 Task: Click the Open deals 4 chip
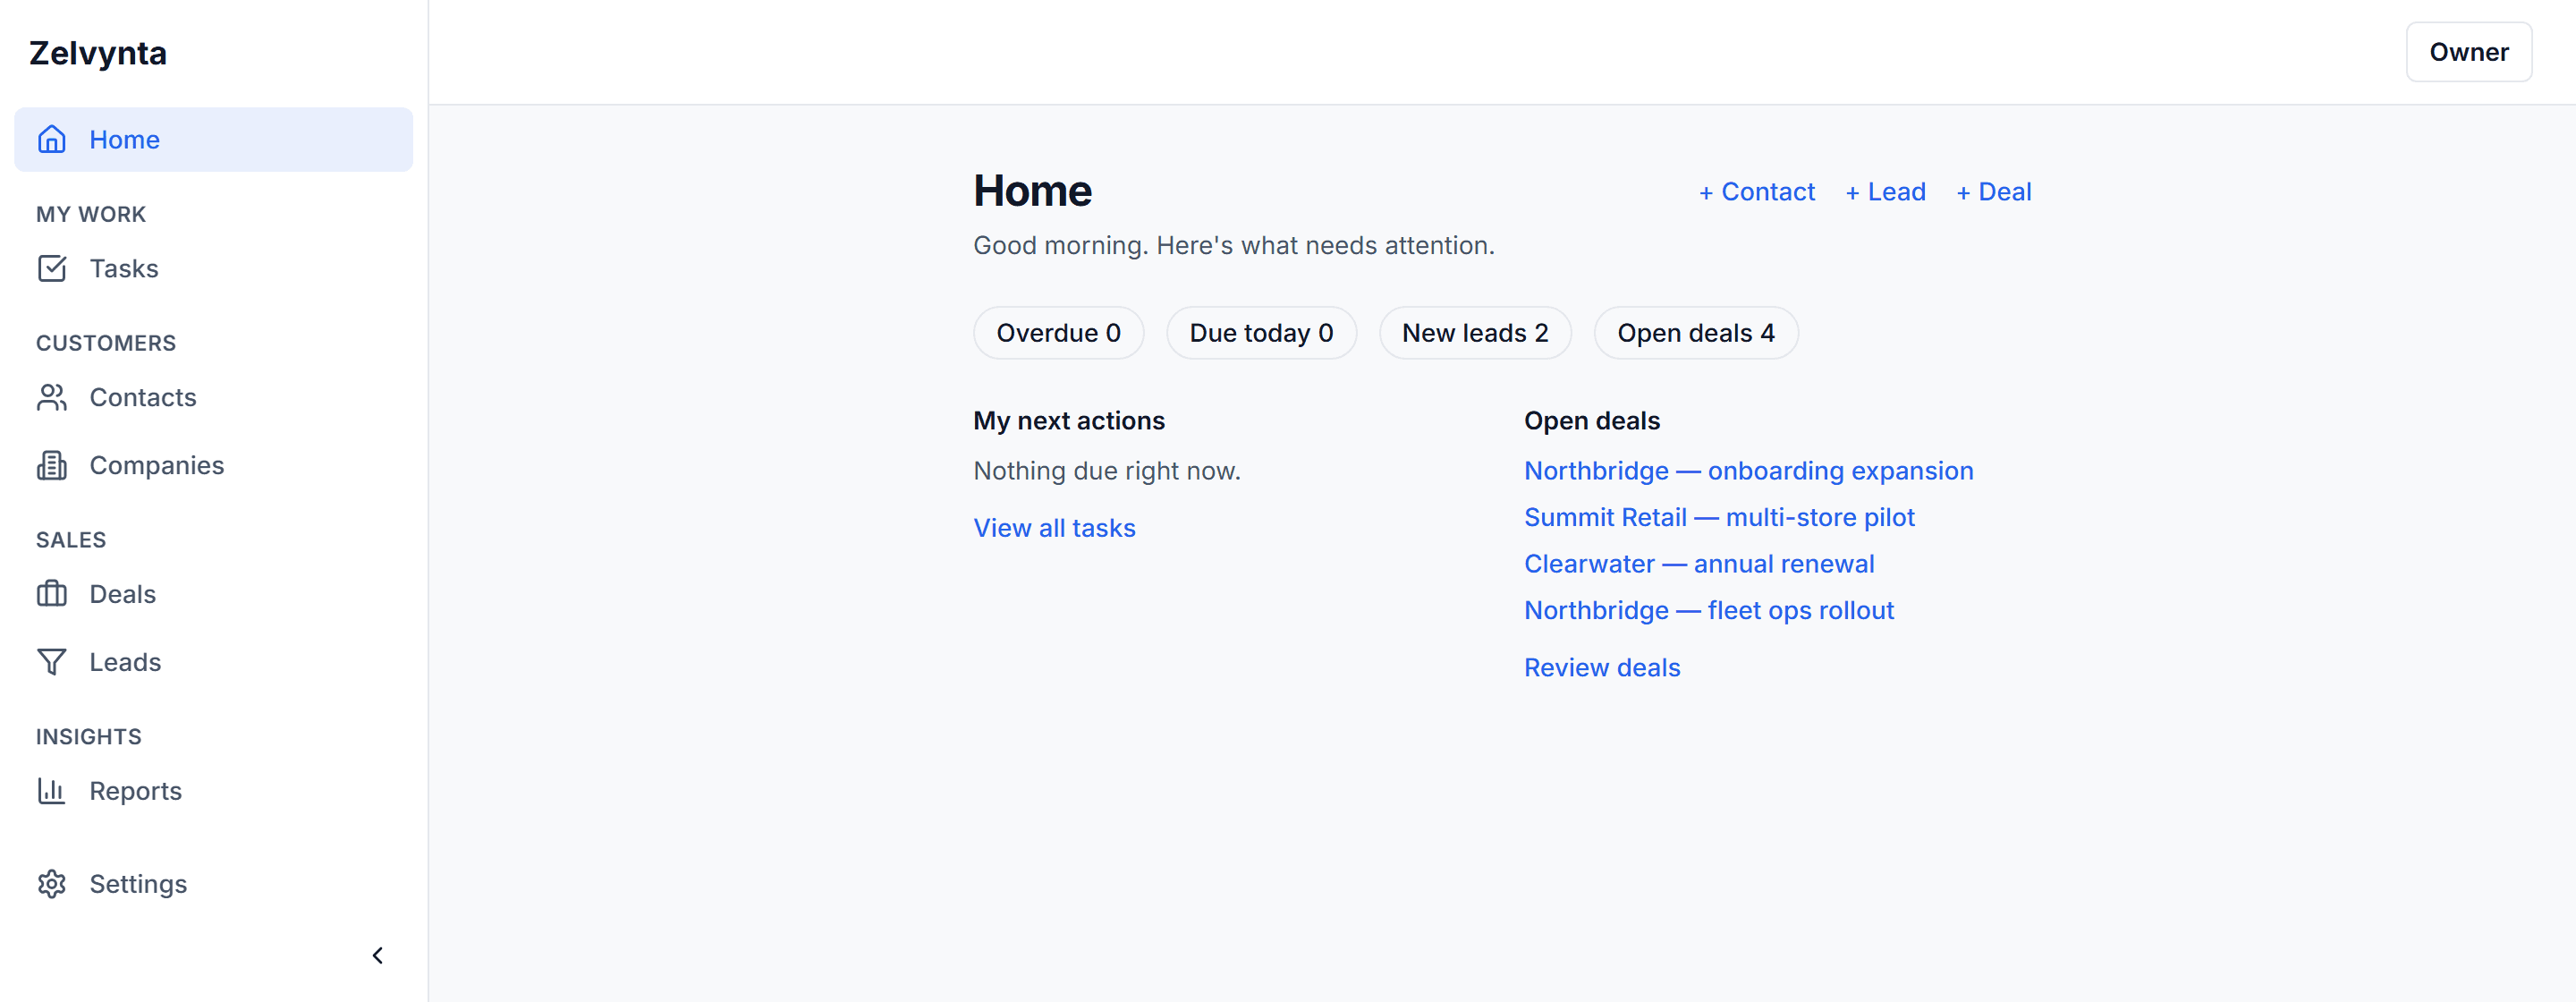click(x=1696, y=333)
